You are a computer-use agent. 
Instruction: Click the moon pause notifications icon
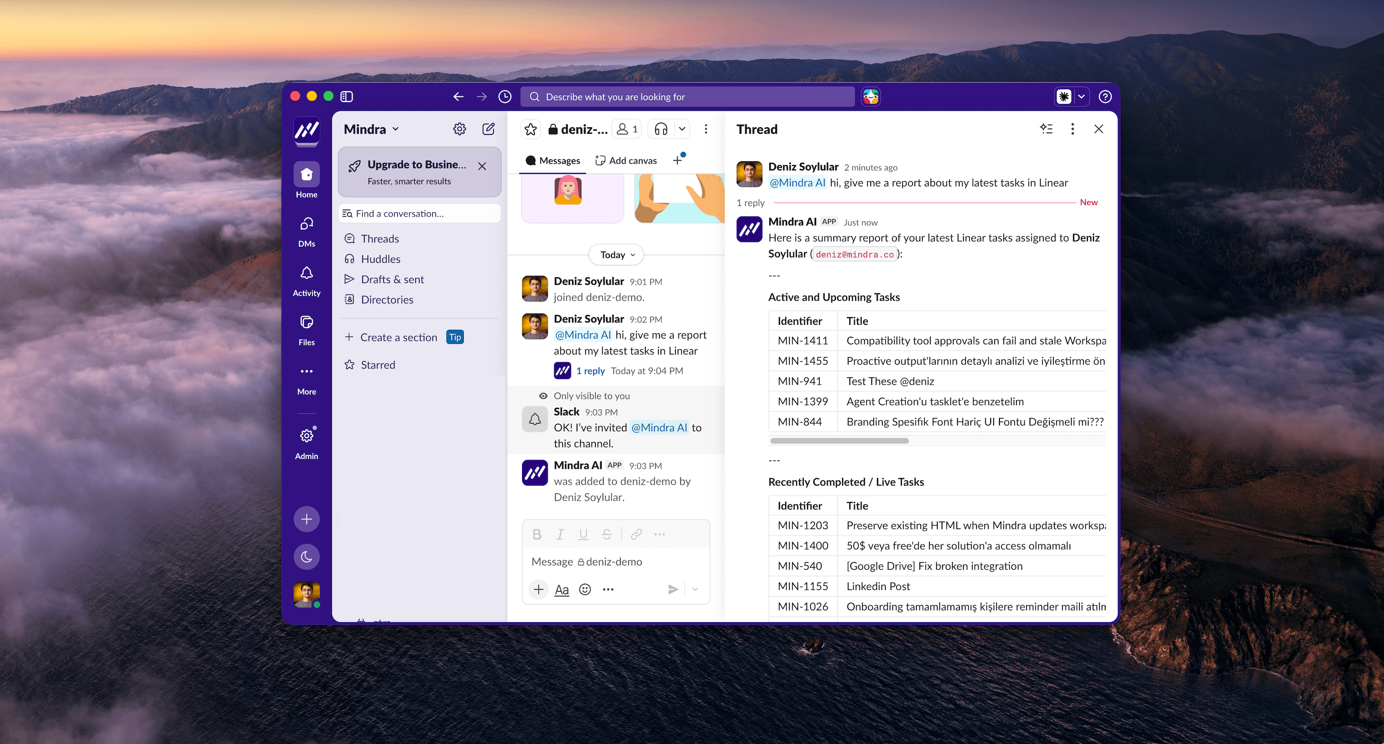[306, 557]
